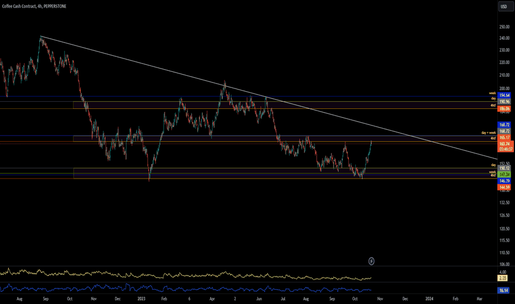
Task: Click the Coffee Cash Contract chart title
Action: pyautogui.click(x=34, y=6)
